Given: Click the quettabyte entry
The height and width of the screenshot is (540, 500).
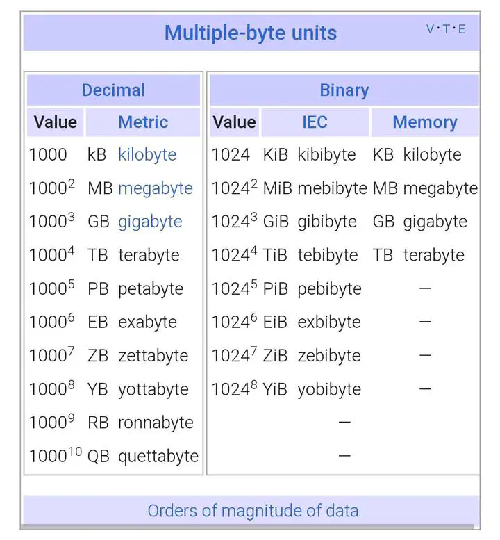Looking at the screenshot, I should coord(158,456).
